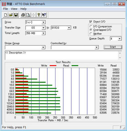127x131 pixels.
Task: Open the File menu
Action: click(x=6, y=9)
